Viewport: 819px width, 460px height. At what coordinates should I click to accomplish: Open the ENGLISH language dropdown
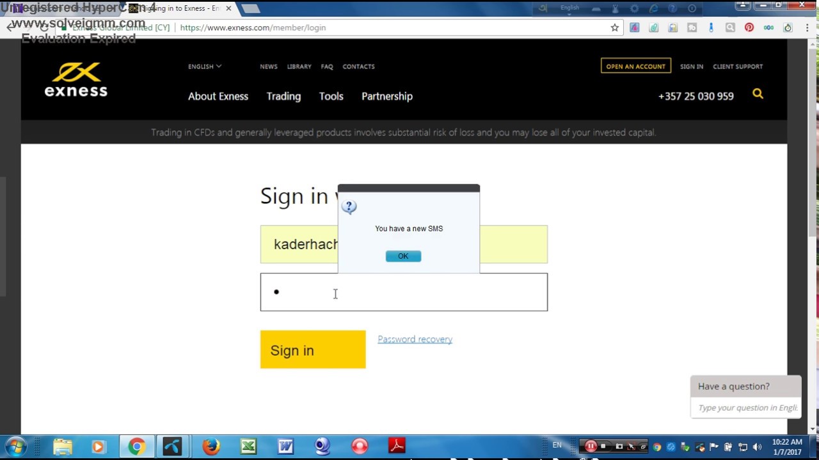pos(205,66)
